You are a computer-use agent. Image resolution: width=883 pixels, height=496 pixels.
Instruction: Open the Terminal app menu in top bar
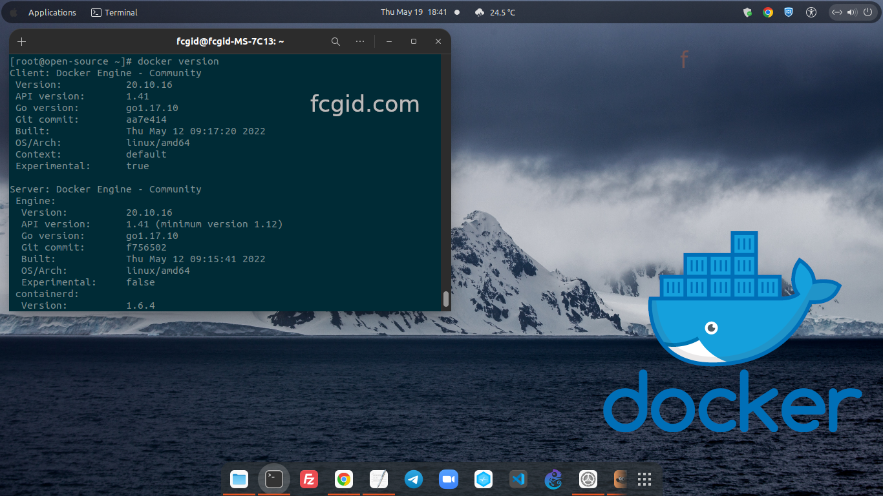(114, 12)
